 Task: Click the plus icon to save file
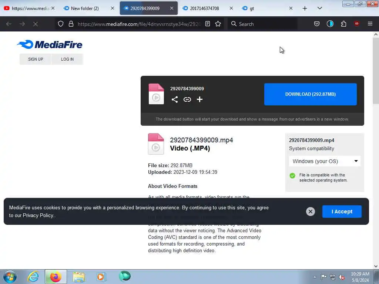[199, 99]
